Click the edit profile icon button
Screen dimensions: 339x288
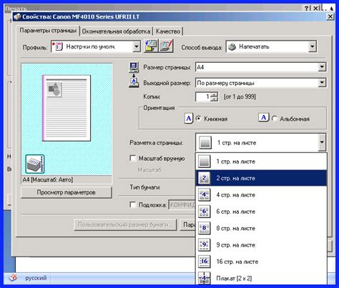166,46
